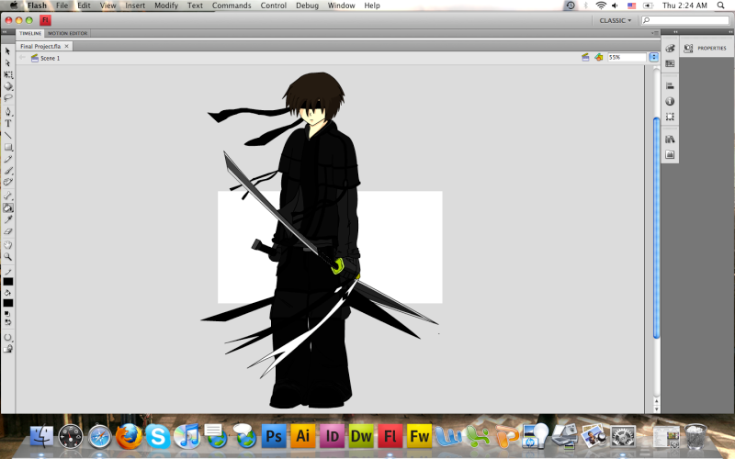Select the Text tool in Tools panel
Image resolution: width=735 pixels, height=459 pixels.
tap(8, 123)
